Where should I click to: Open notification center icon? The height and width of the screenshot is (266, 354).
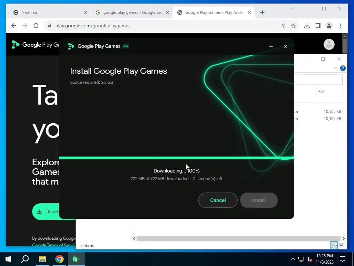343,259
